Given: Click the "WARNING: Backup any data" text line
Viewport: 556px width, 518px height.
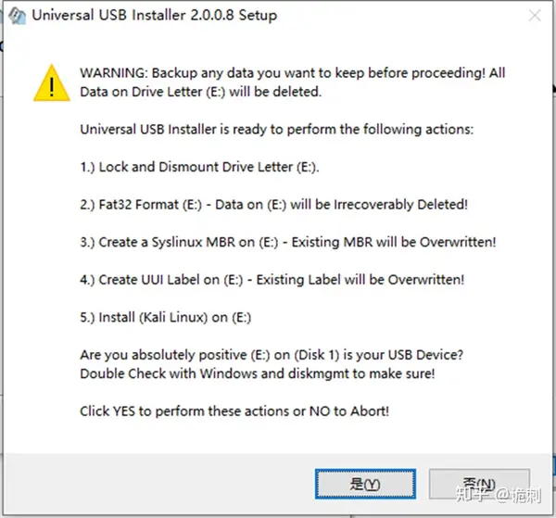Looking at the screenshot, I should click(293, 72).
